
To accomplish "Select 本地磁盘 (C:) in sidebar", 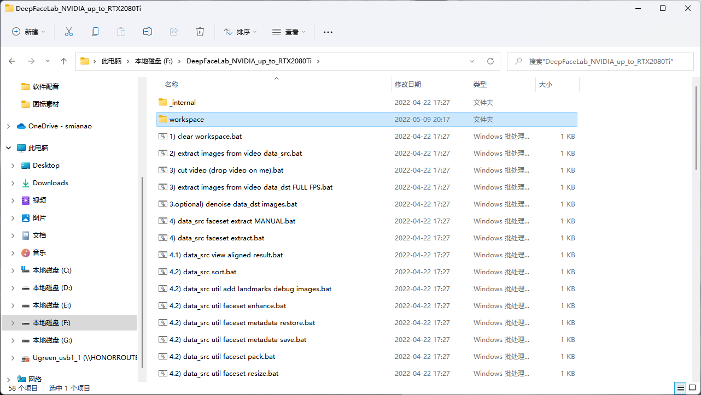I will pyautogui.click(x=52, y=270).
